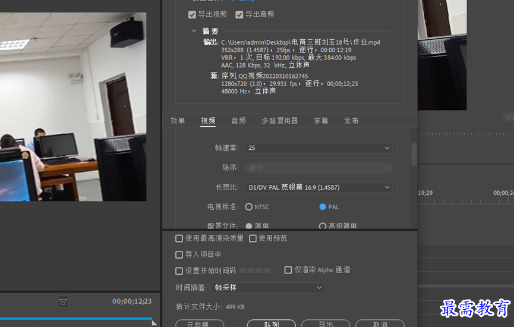Collapse the 摘要 summary section

194,31
